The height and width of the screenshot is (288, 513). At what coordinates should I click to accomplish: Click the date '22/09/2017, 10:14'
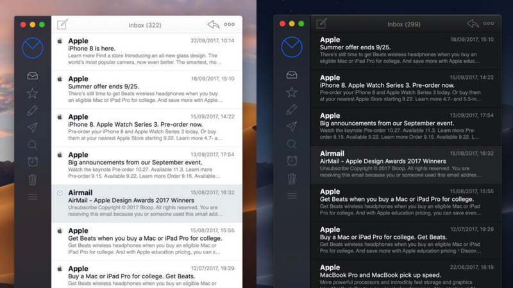[x=213, y=40]
